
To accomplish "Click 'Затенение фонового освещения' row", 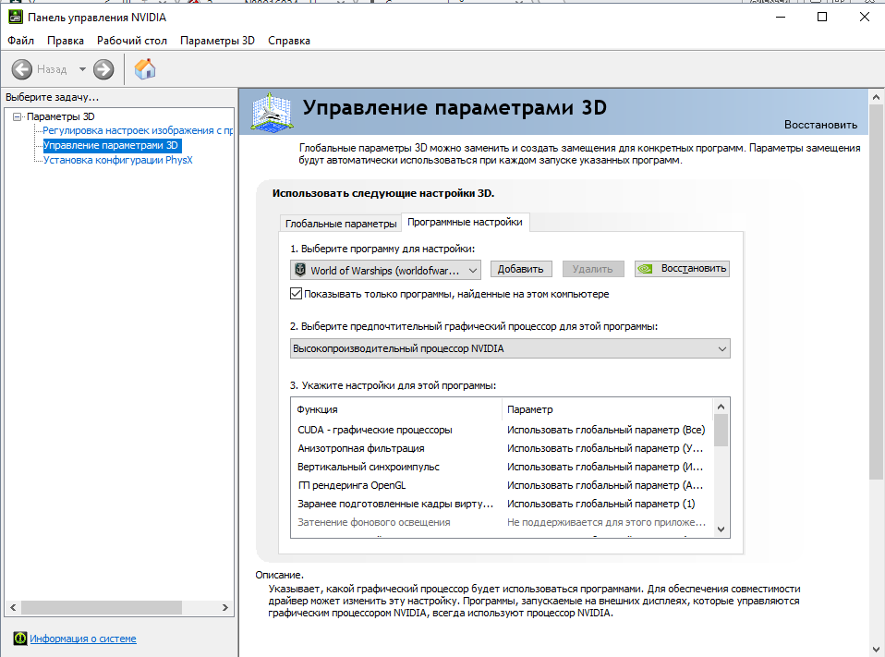I will [502, 522].
